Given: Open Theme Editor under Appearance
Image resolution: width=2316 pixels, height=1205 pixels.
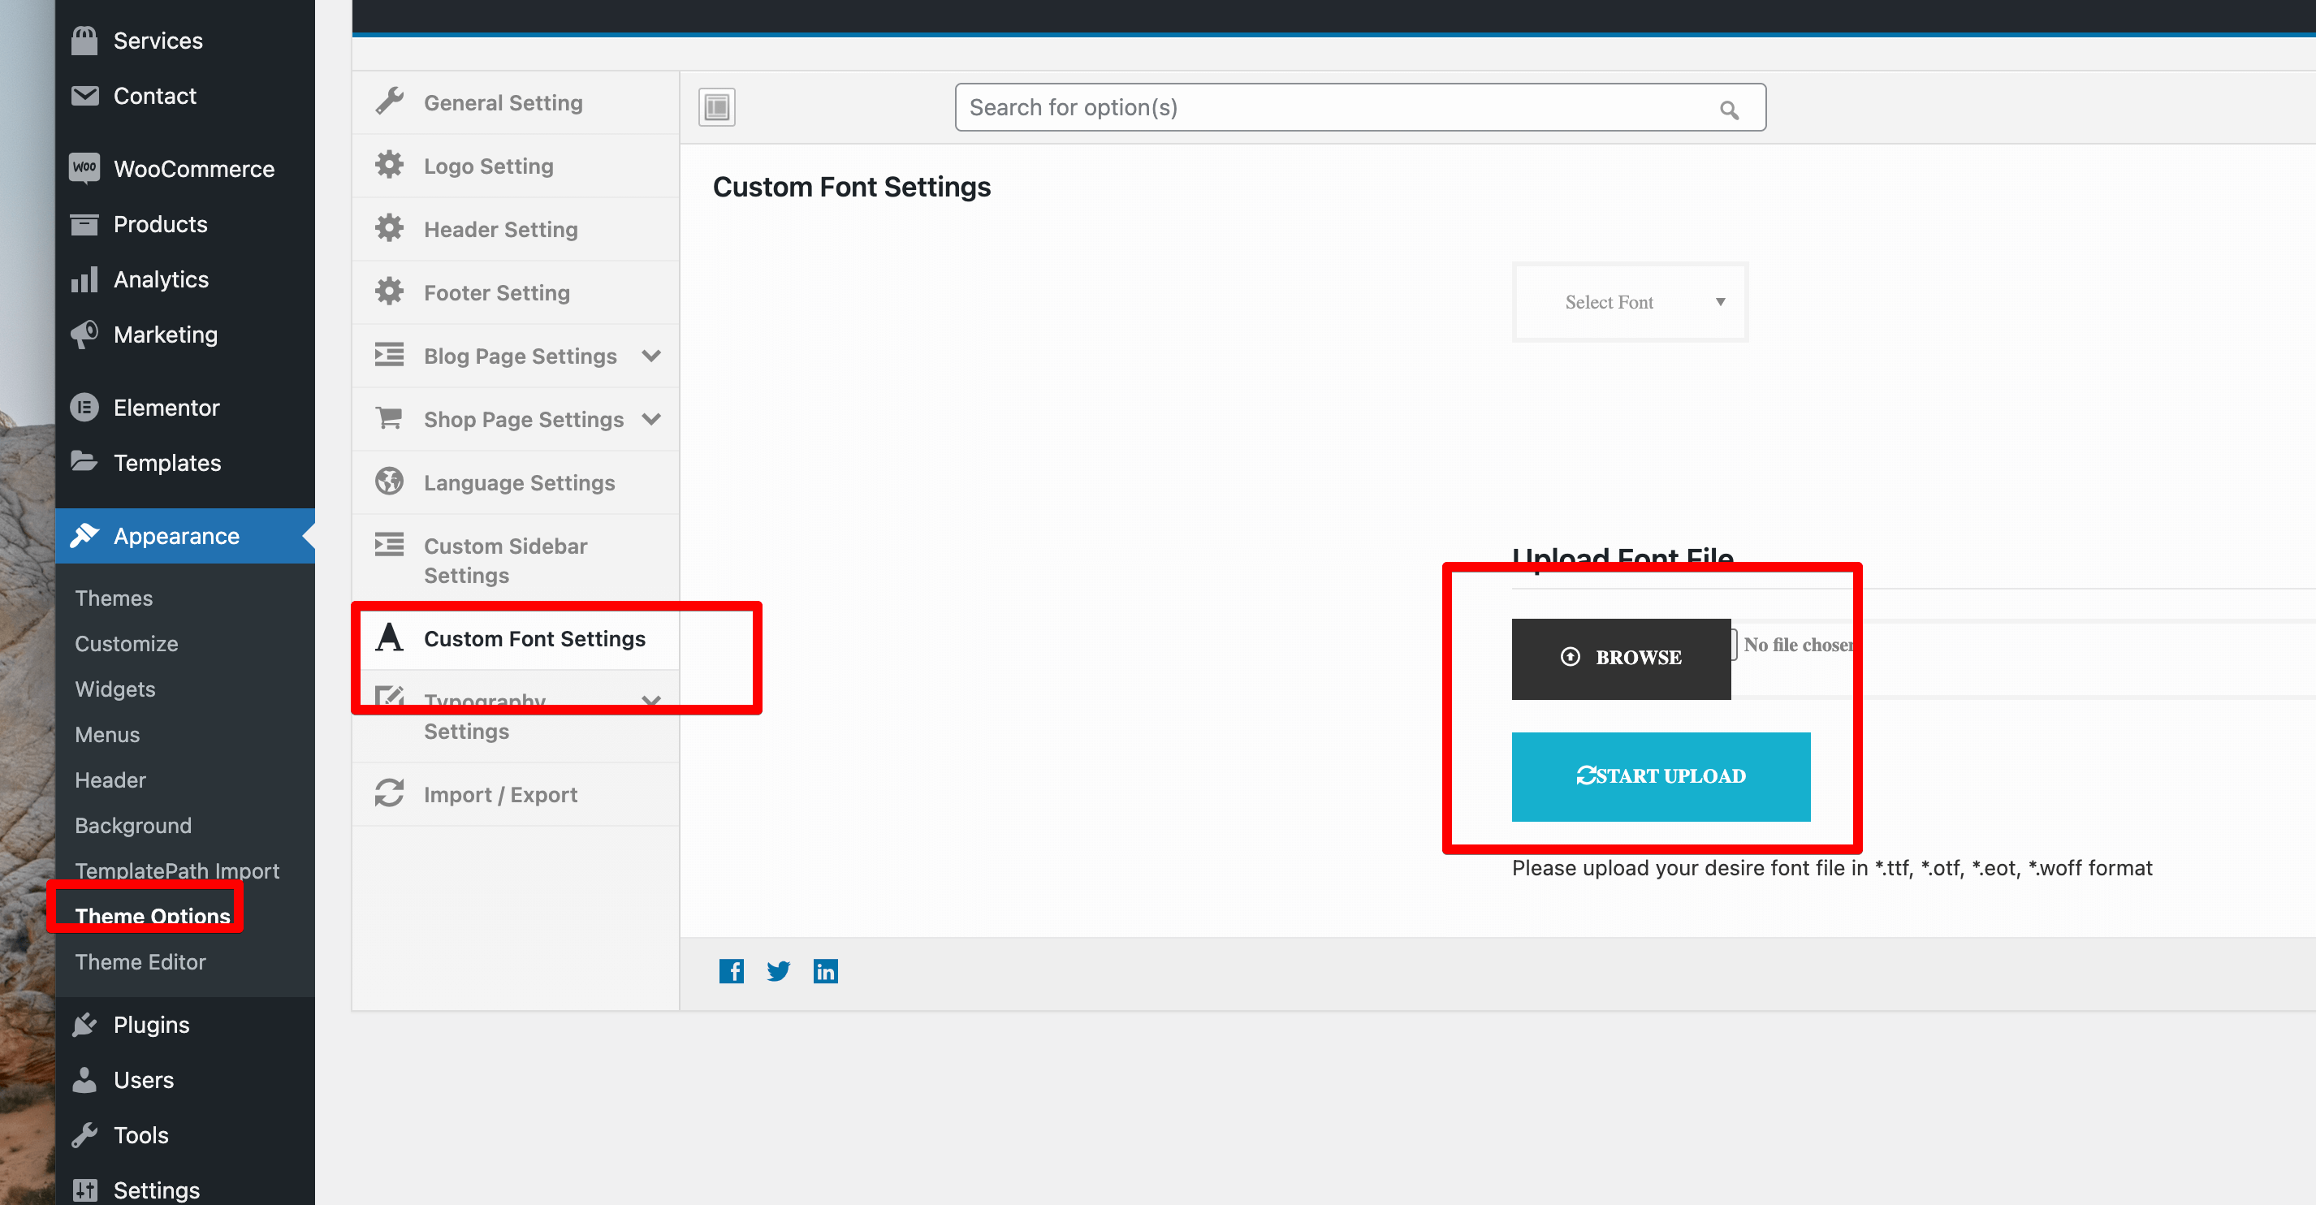Looking at the screenshot, I should click(x=140, y=961).
